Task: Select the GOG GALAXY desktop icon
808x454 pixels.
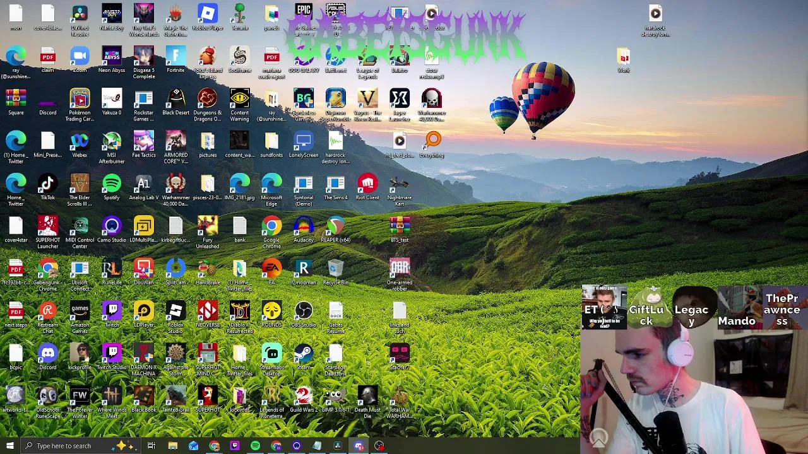Action: pos(304,60)
